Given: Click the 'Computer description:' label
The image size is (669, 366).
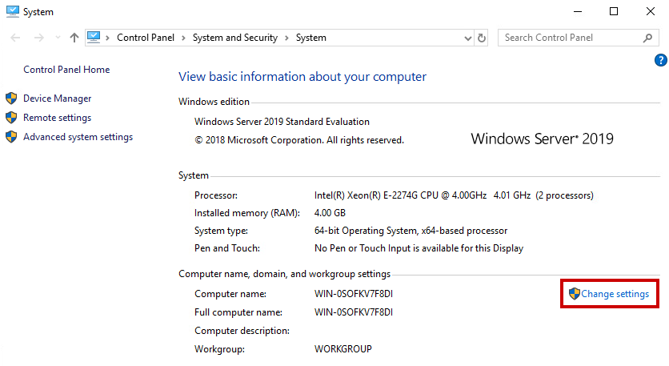Looking at the screenshot, I should tap(242, 331).
